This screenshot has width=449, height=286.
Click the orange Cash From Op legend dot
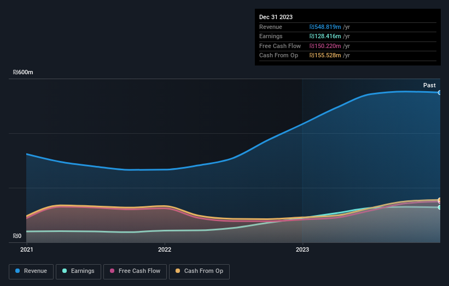point(178,271)
